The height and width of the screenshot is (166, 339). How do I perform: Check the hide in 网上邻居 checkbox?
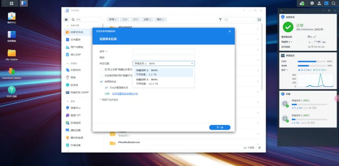tap(101, 70)
